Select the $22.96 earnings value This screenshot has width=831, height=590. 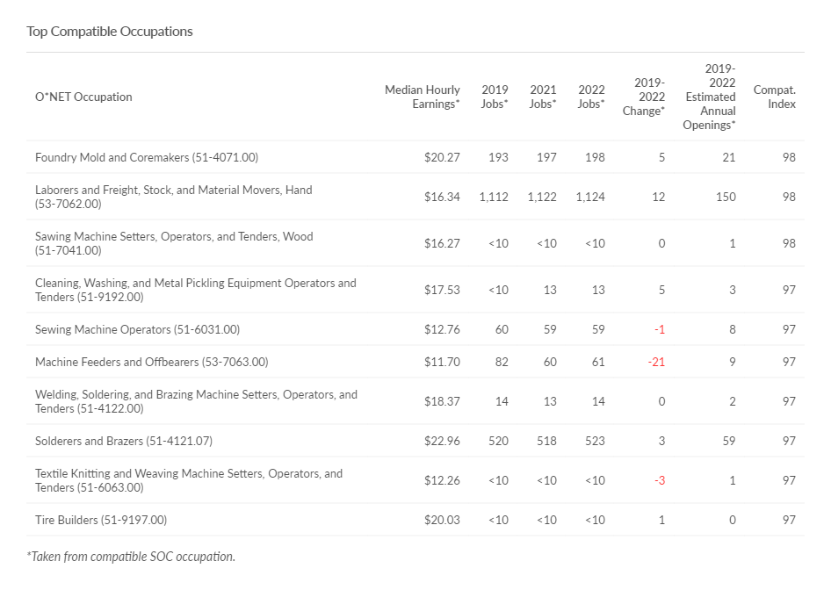coord(442,441)
